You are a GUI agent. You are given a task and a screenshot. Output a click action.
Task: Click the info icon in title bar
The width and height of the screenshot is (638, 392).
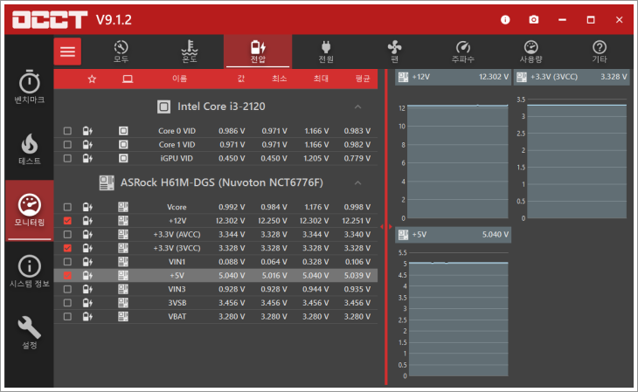[505, 19]
